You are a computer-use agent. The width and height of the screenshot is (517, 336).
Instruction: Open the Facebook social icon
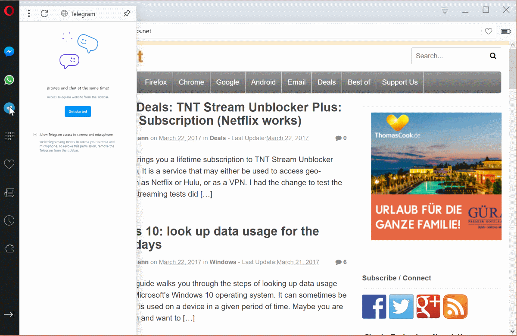coord(374,307)
